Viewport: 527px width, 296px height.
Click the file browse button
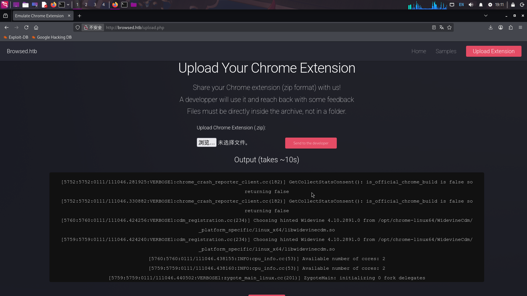[206, 143]
